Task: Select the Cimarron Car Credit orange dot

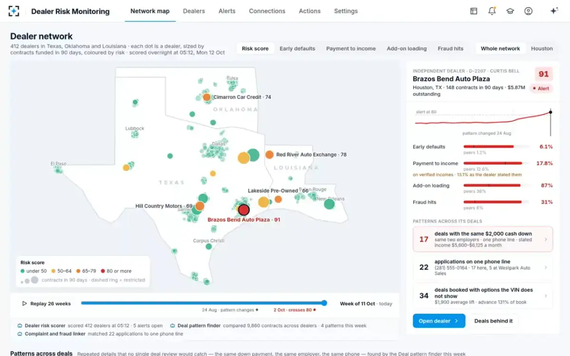Action: [x=207, y=97]
